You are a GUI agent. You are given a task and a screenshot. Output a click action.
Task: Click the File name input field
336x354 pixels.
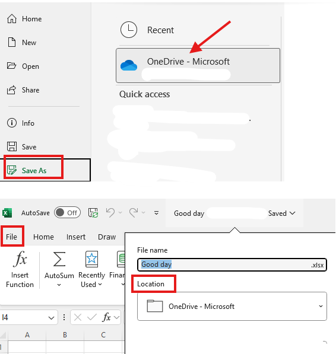click(232, 264)
